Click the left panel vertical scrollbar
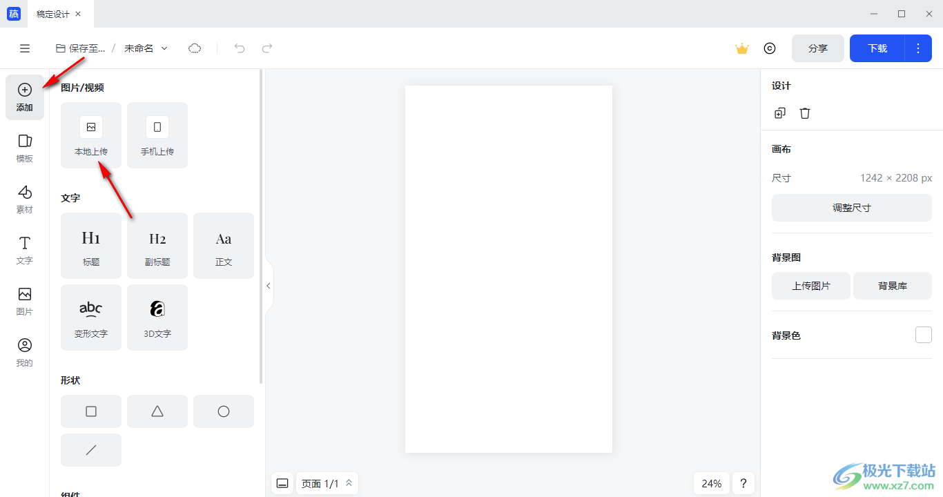Image resolution: width=943 pixels, height=497 pixels. (x=261, y=226)
